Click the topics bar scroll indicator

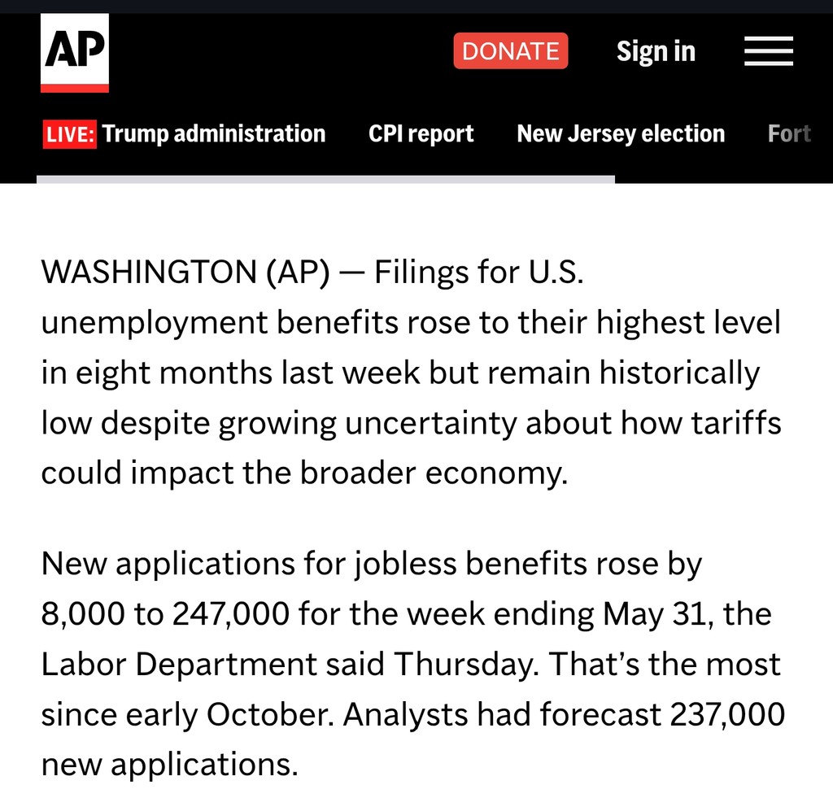tap(325, 180)
